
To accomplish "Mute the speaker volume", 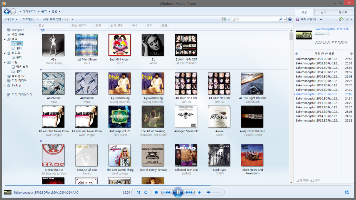I will coord(200,192).
